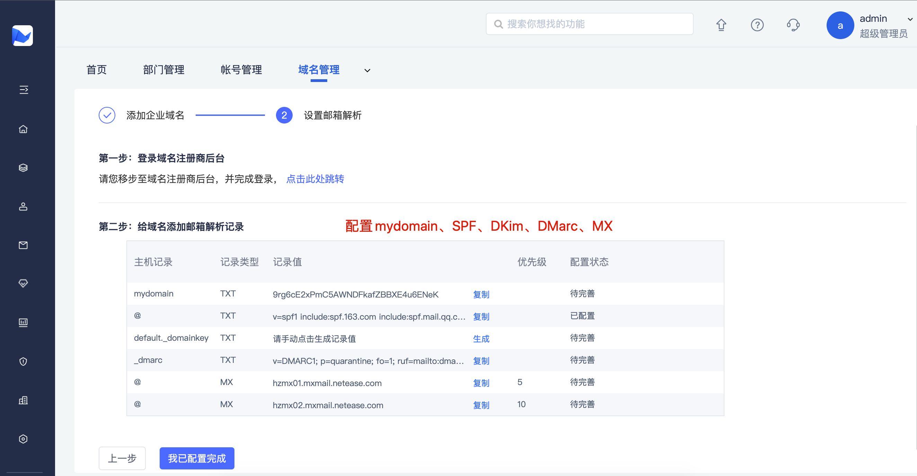
Task: Switch to the 帐号管理 tab
Action: [241, 70]
